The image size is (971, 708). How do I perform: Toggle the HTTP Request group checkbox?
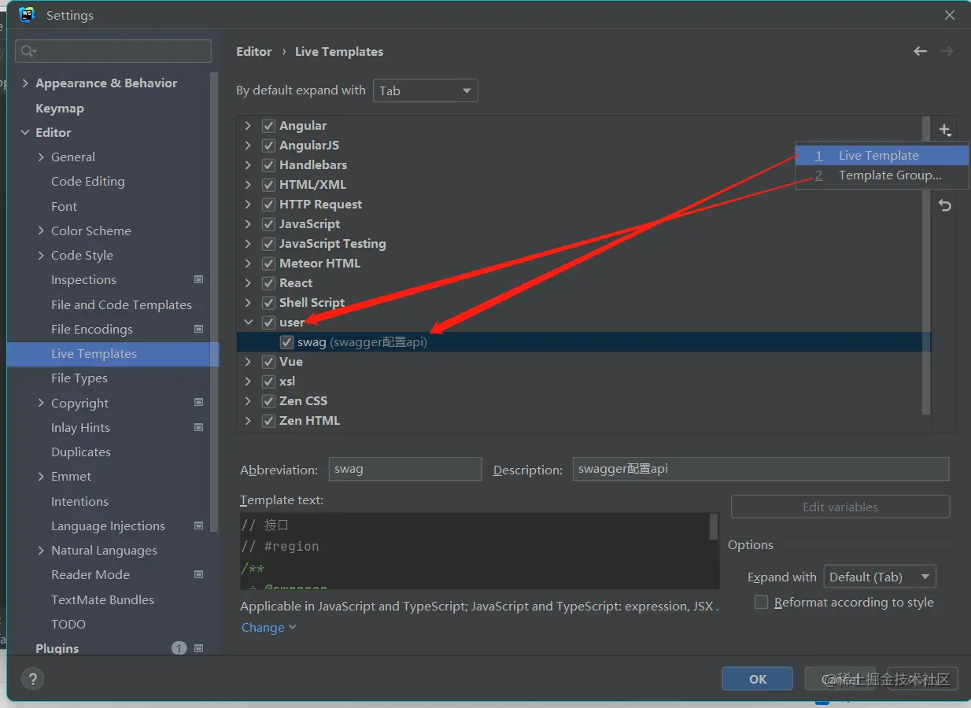click(x=269, y=205)
